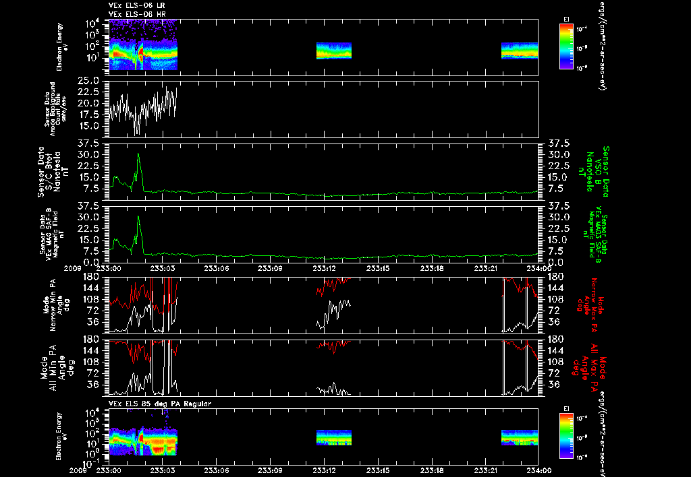
Task: Click the "10⁴" tick on the ELS-06 energy axis
Action: [x=93, y=23]
